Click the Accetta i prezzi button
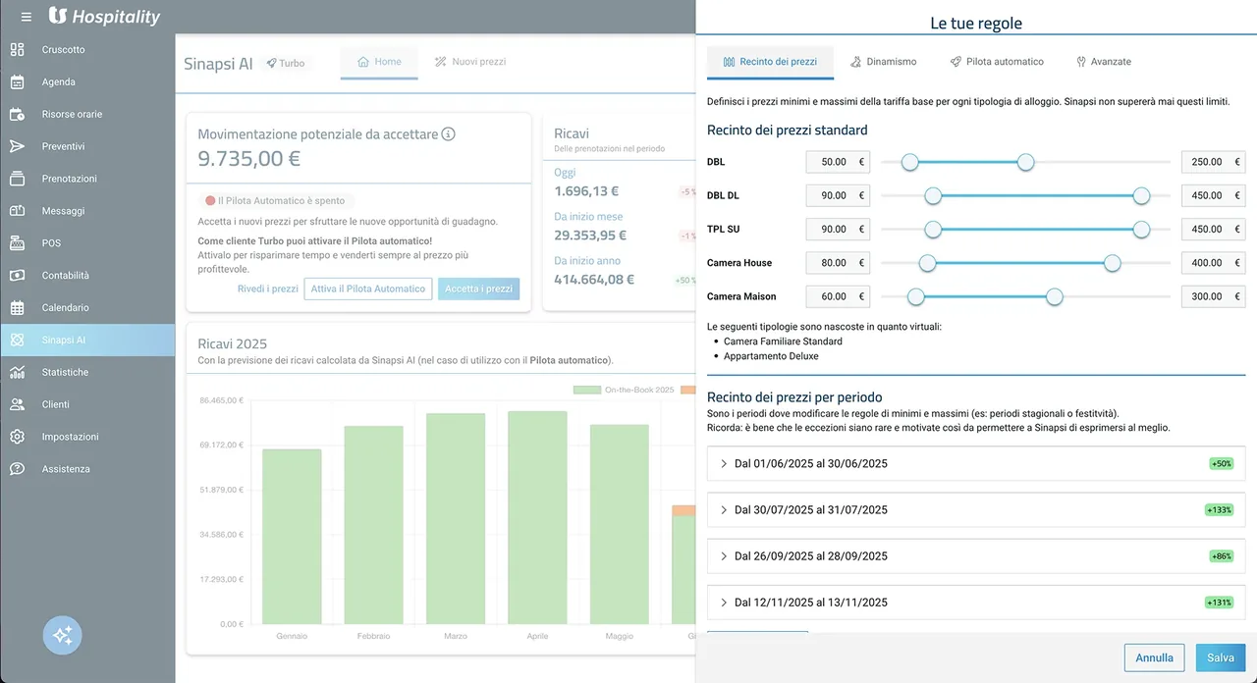 [x=478, y=289]
